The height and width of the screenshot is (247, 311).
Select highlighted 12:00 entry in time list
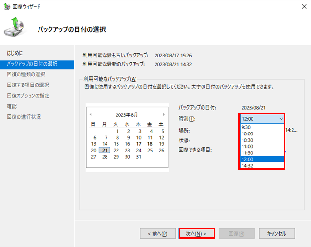coord(262,159)
